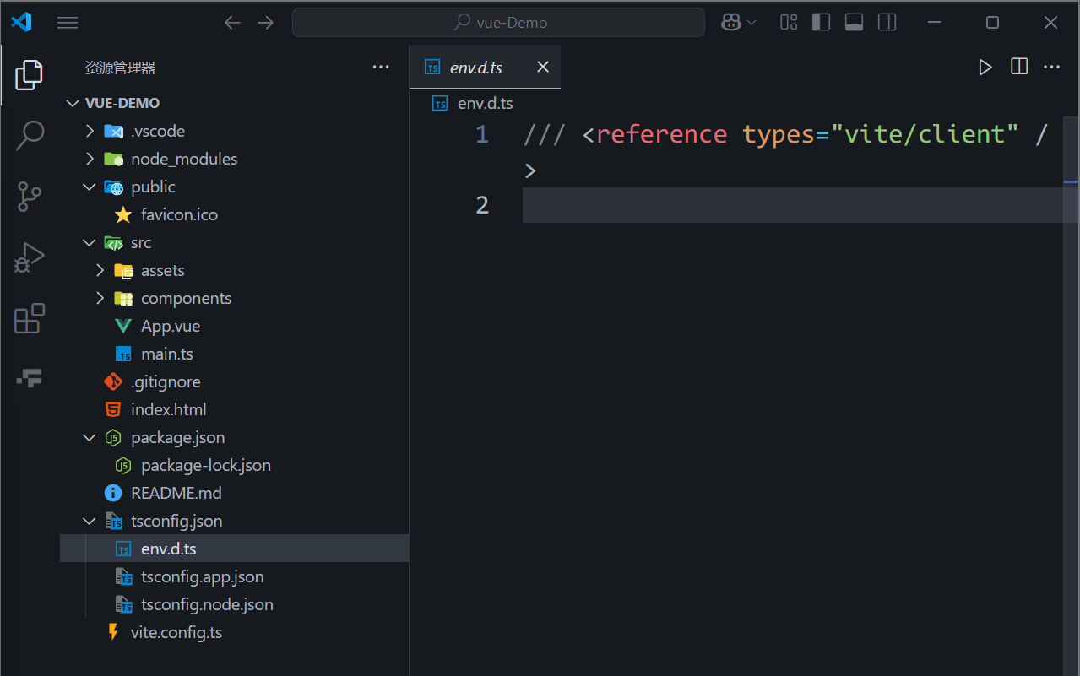Go forward with the right arrow
This screenshot has width=1080, height=676.
pos(265,23)
